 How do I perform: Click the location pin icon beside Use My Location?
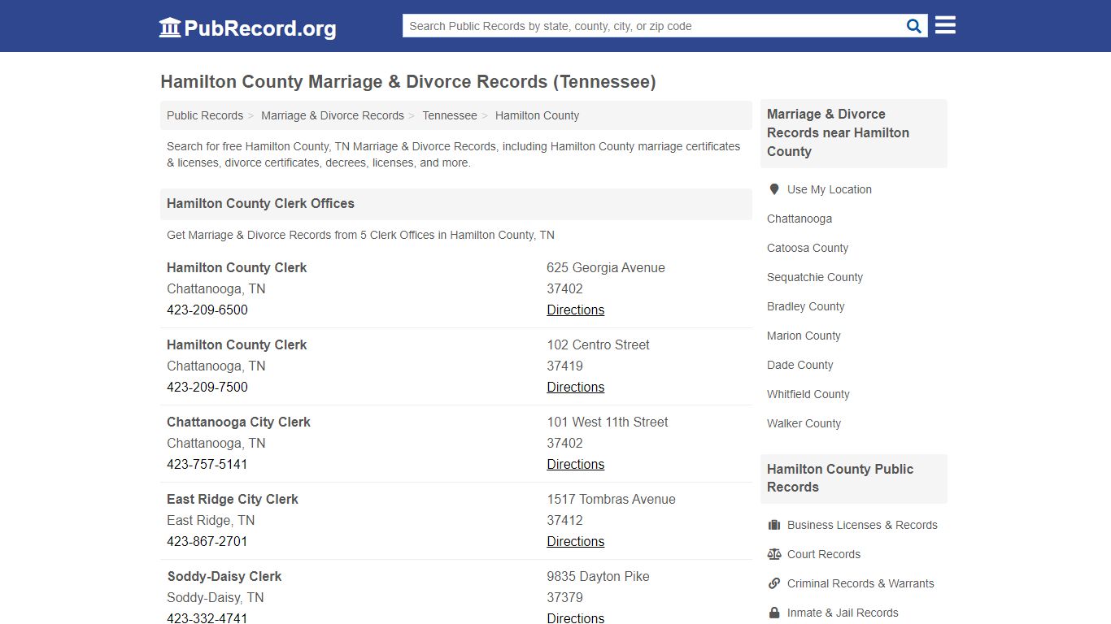(774, 189)
